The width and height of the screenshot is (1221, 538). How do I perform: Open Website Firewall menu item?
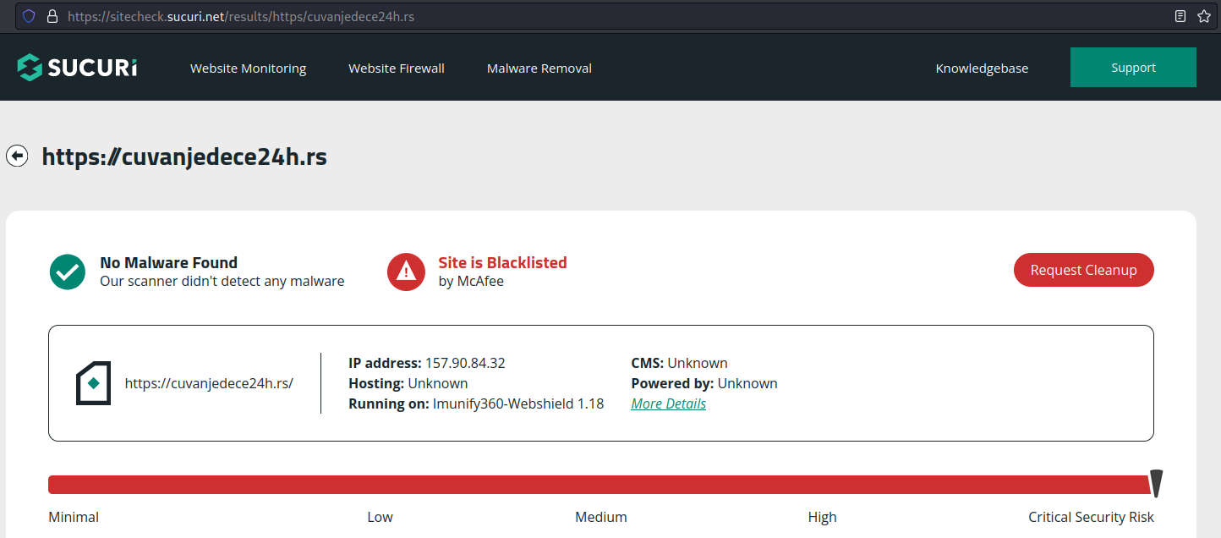[397, 69]
